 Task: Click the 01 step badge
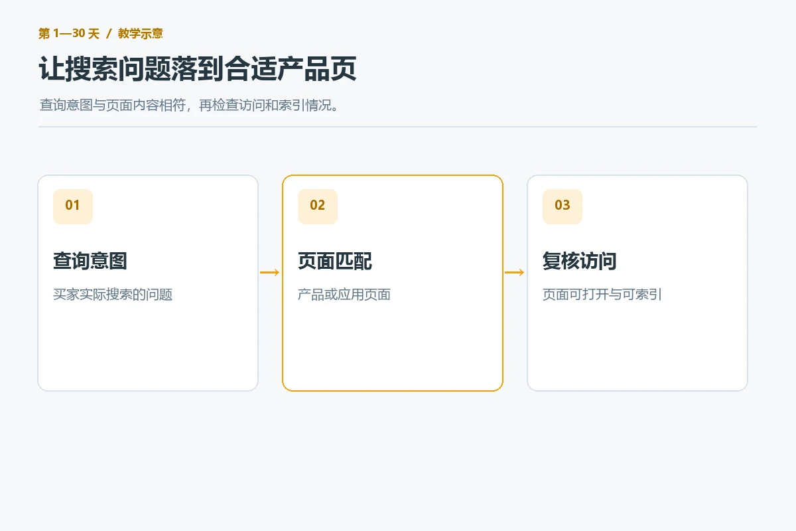[73, 206]
